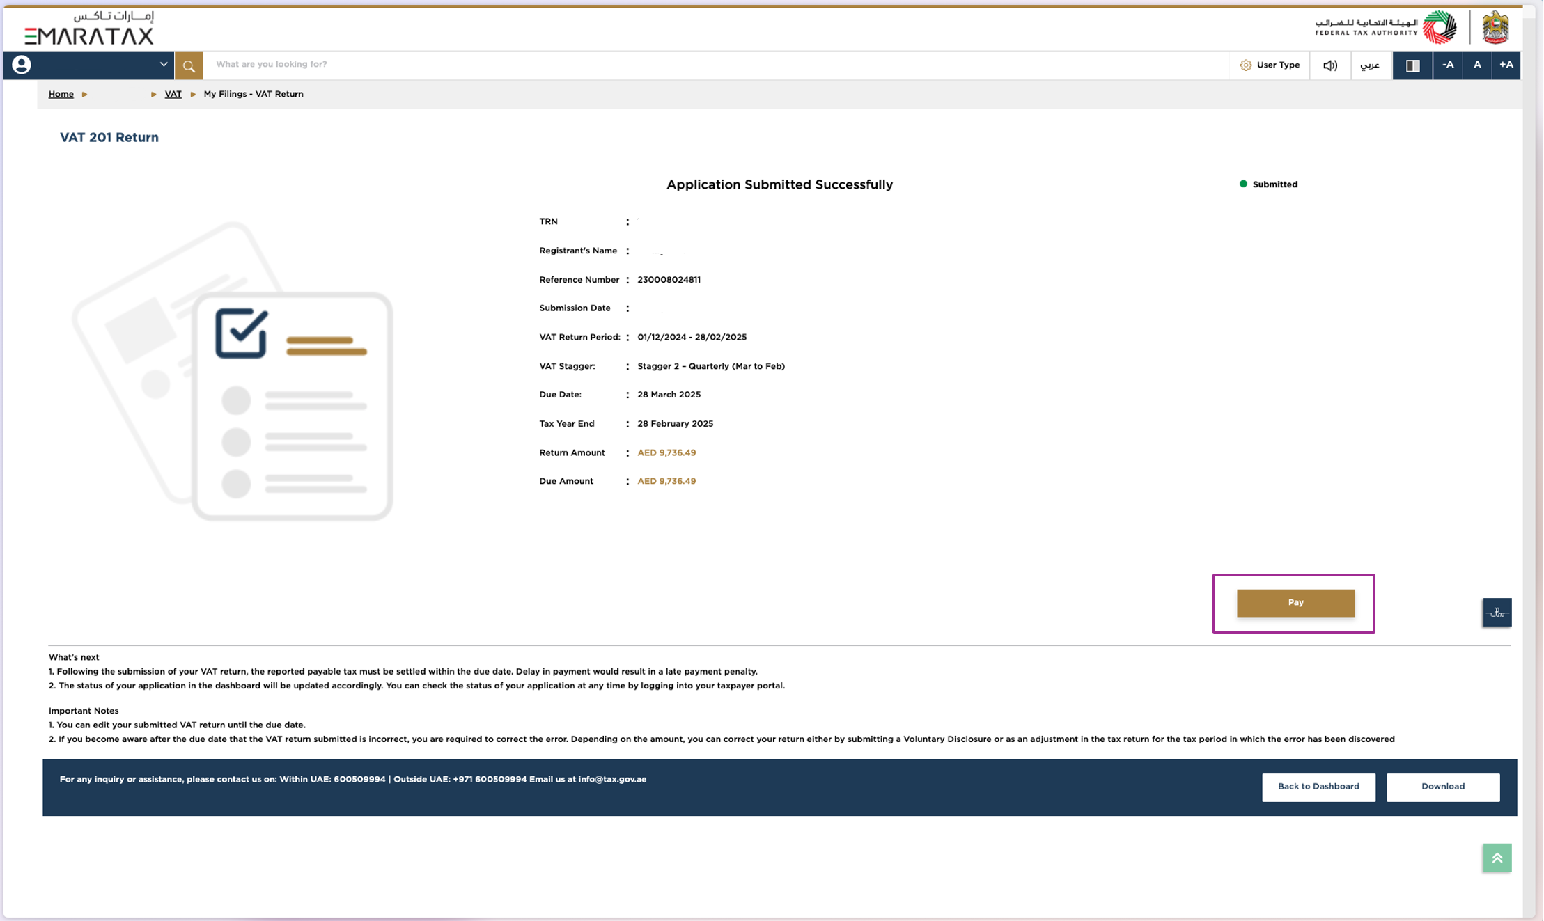Switch language to Arabic

(x=1370, y=65)
